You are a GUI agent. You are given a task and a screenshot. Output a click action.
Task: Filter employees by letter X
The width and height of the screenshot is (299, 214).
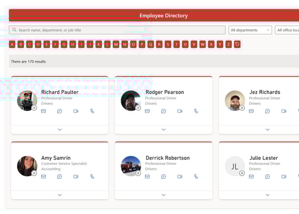pyautogui.click(x=211, y=44)
